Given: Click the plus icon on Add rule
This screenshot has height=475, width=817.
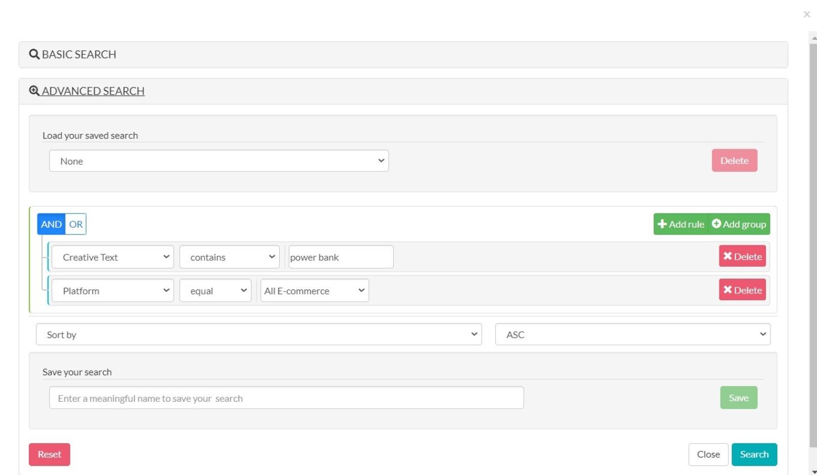Looking at the screenshot, I should click(662, 224).
